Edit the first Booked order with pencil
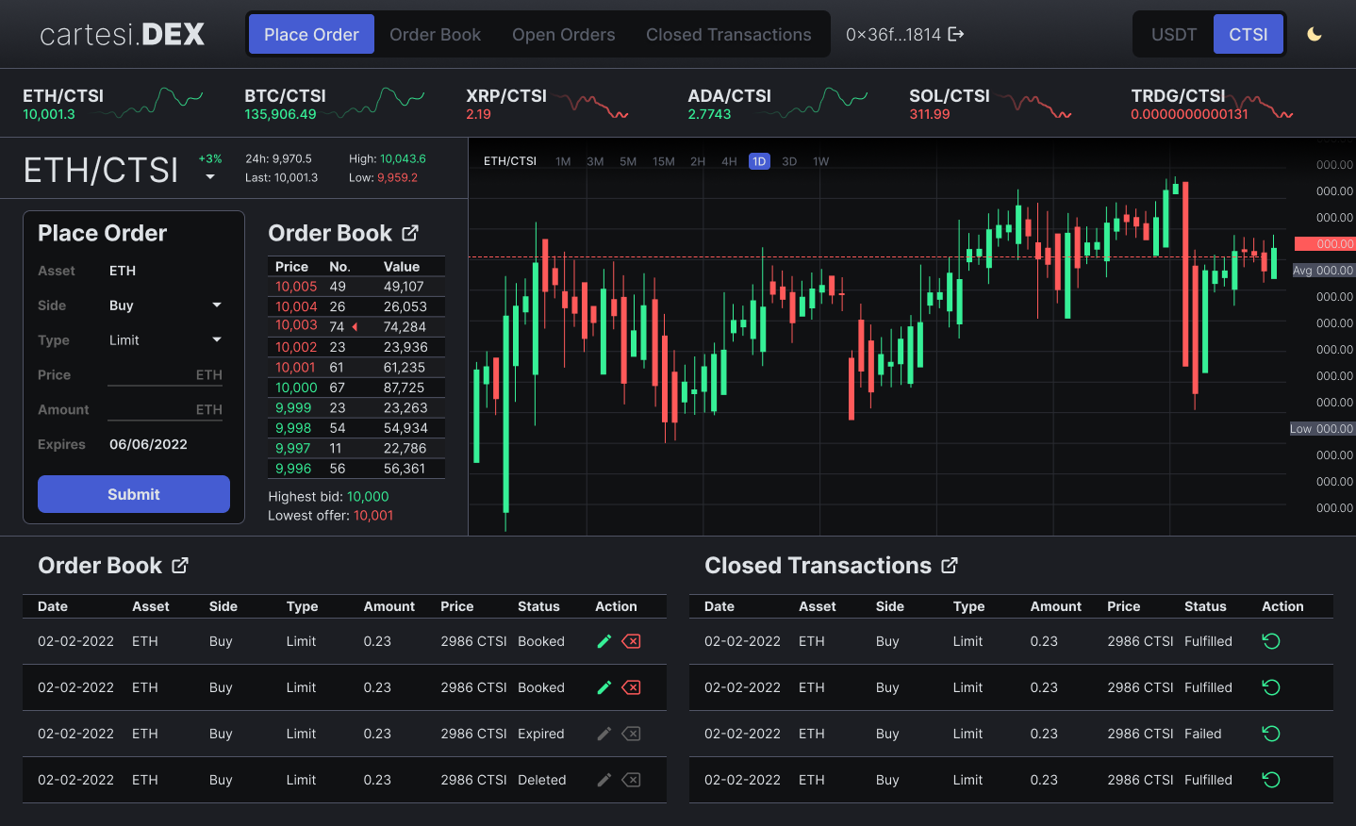The height and width of the screenshot is (826, 1356). coord(604,641)
